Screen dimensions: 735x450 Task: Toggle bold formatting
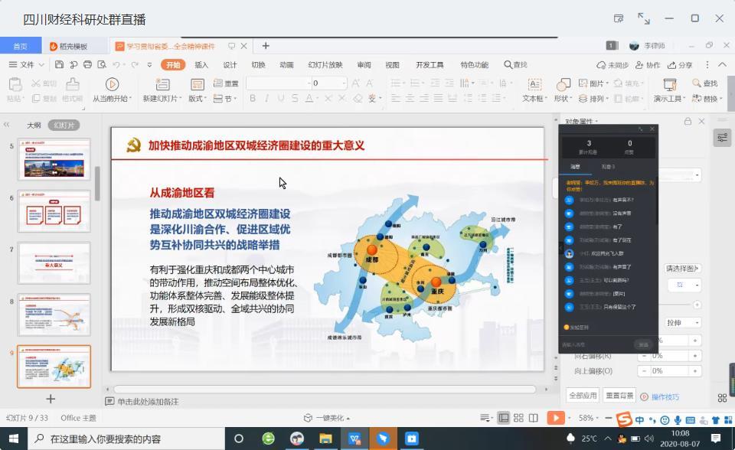point(253,98)
